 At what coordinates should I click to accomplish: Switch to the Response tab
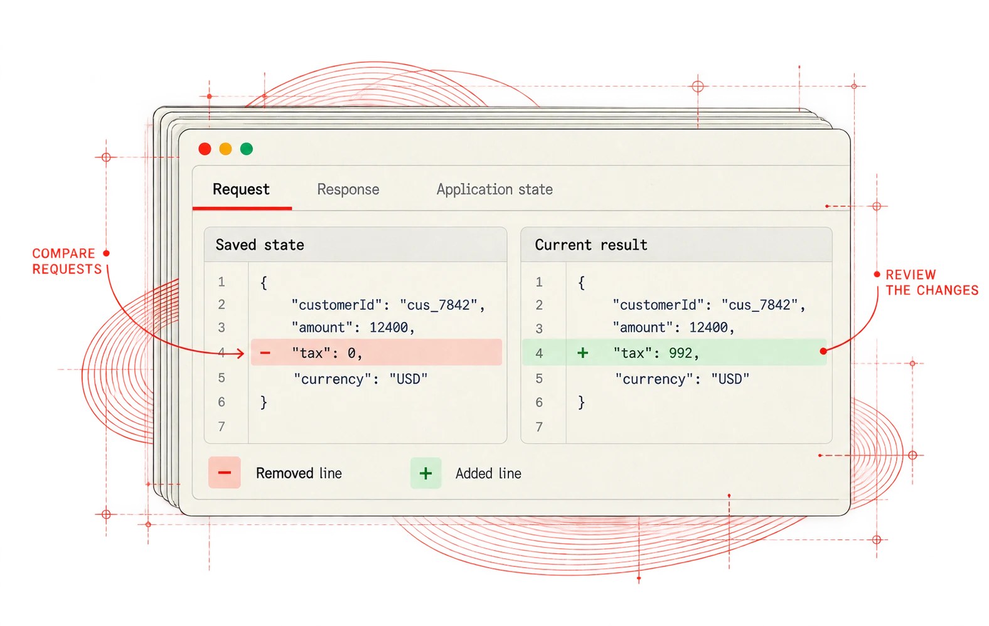tap(348, 189)
